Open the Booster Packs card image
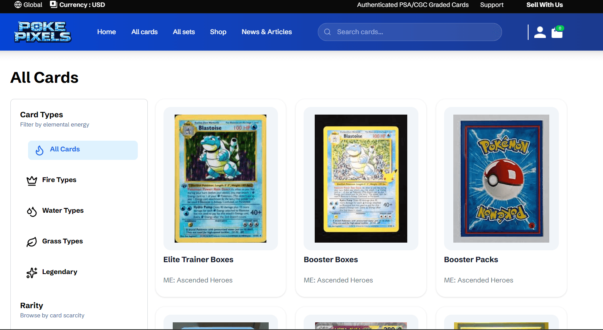 (501, 179)
